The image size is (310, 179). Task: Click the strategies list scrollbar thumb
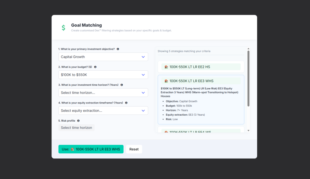(249, 78)
